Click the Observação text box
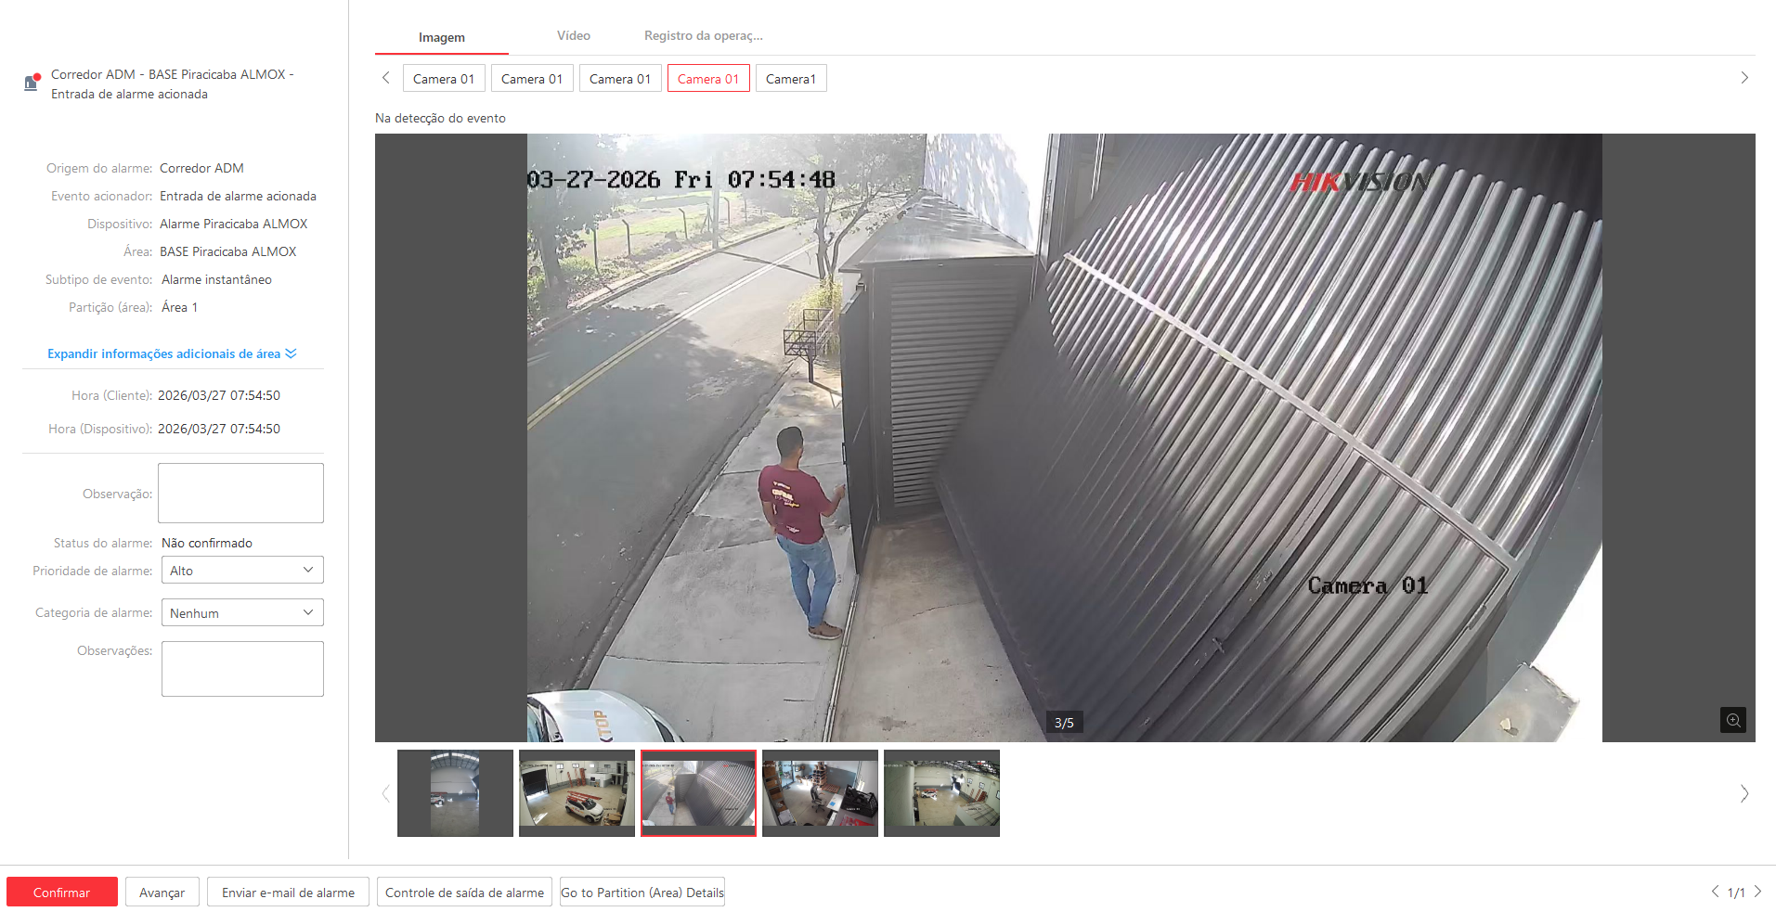Image resolution: width=1776 pixels, height=912 pixels. (x=240, y=494)
